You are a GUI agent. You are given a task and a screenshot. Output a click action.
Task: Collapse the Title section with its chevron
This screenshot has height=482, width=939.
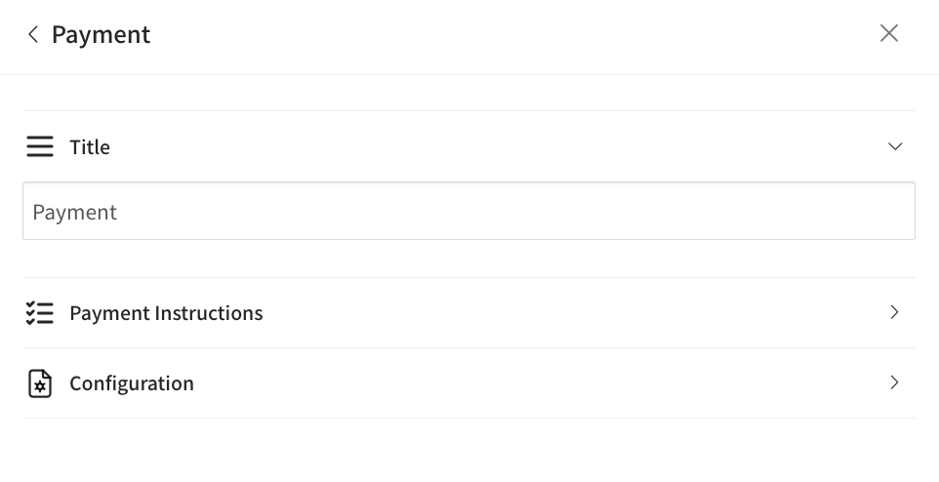[x=895, y=147]
